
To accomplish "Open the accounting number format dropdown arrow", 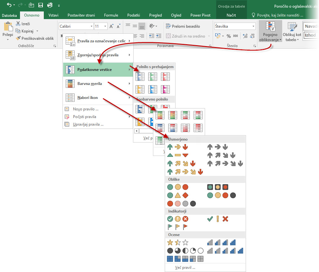I will click(x=223, y=36).
